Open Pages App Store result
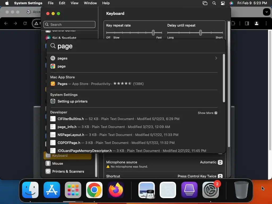Screen dimensions: 272x204 pyautogui.click(x=134, y=84)
